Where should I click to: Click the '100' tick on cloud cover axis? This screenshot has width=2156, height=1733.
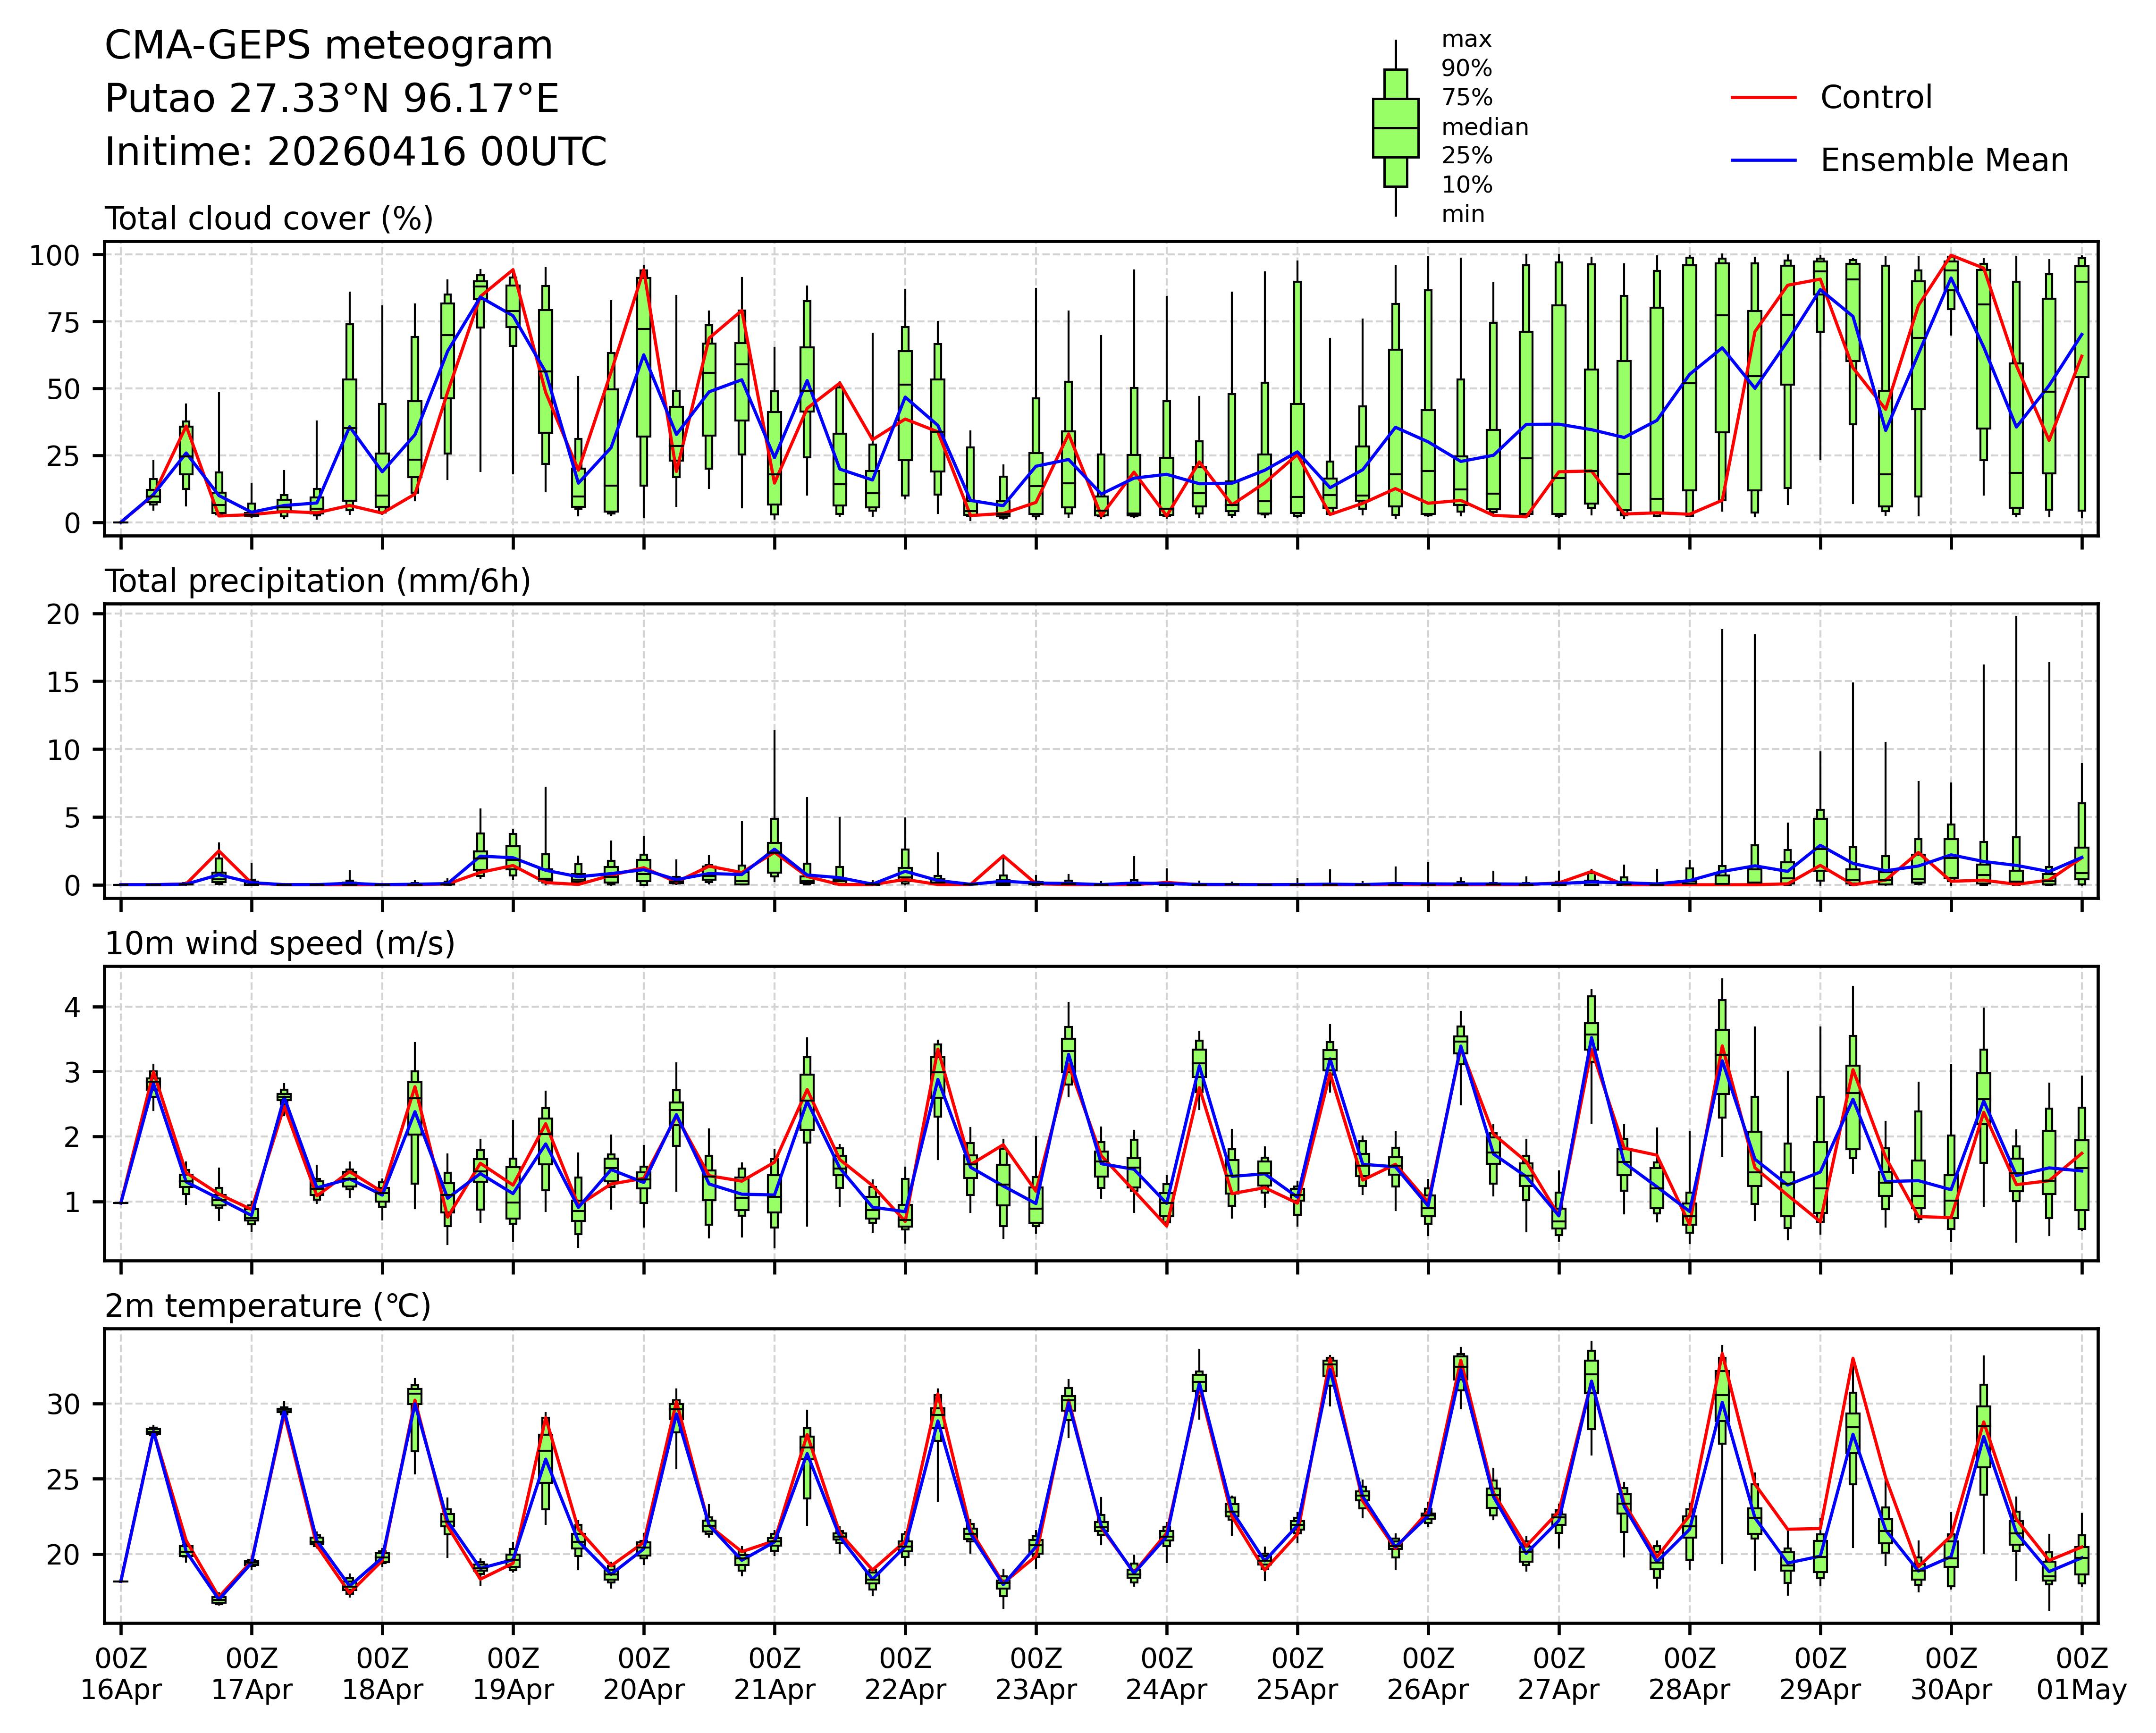(x=54, y=256)
